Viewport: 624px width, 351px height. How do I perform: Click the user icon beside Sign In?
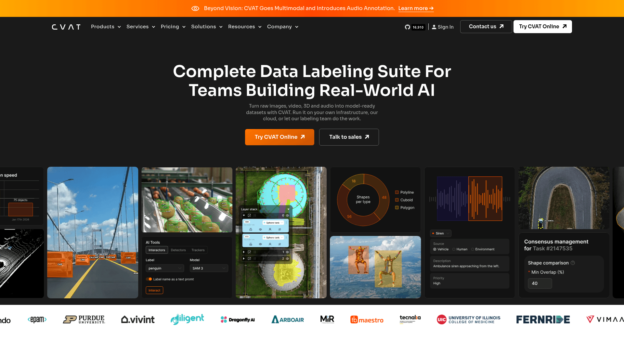coord(434,27)
